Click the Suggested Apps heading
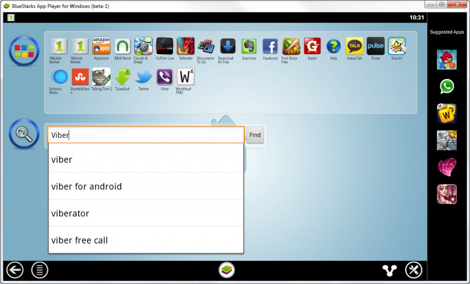The image size is (470, 284). click(x=447, y=32)
